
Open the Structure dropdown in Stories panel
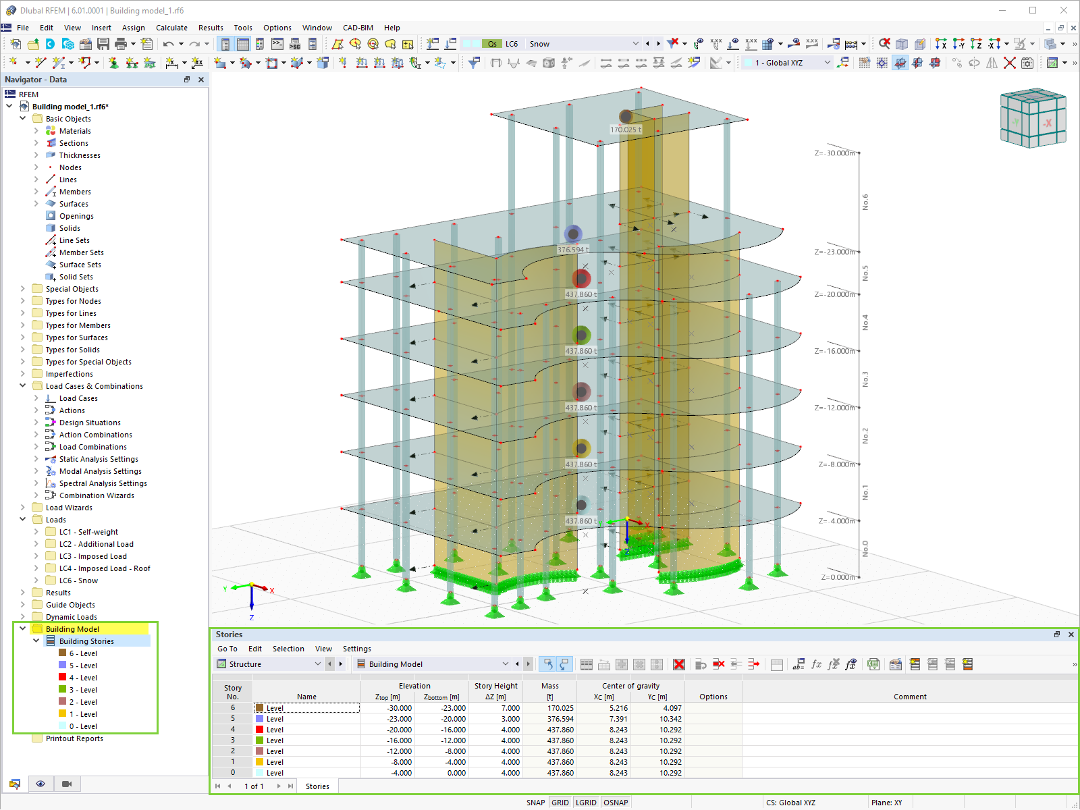[x=317, y=664]
